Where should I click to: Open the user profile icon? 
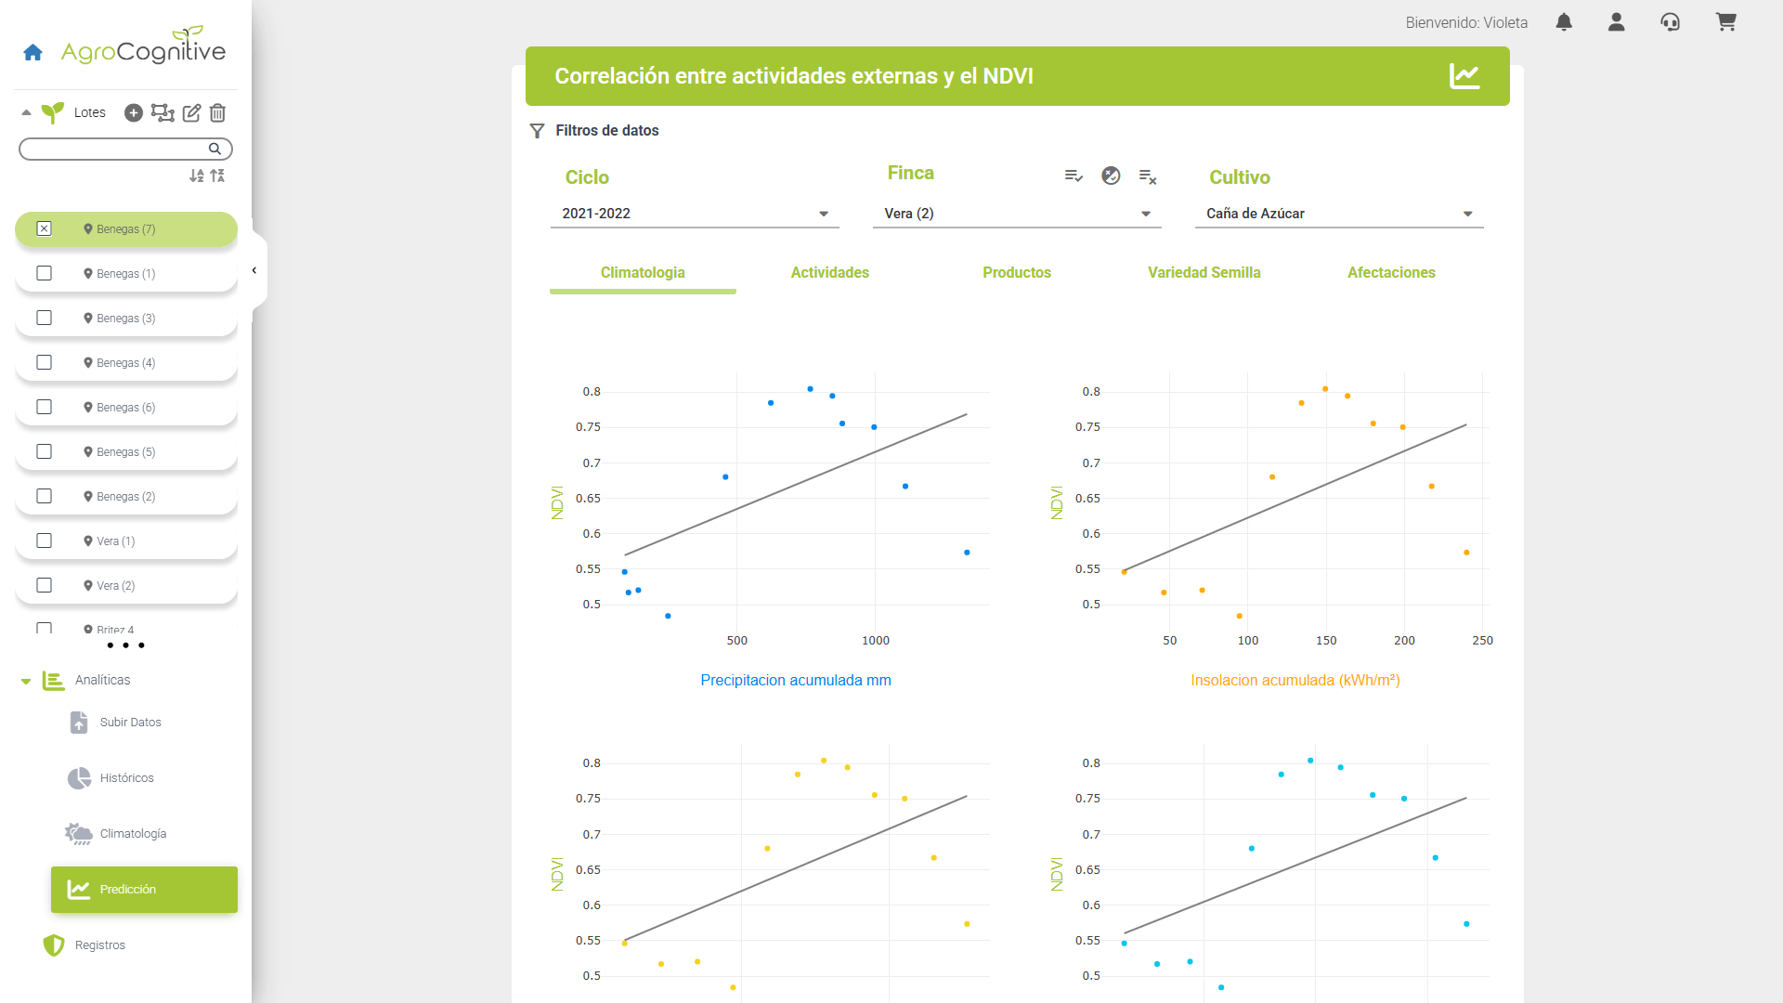(x=1617, y=22)
